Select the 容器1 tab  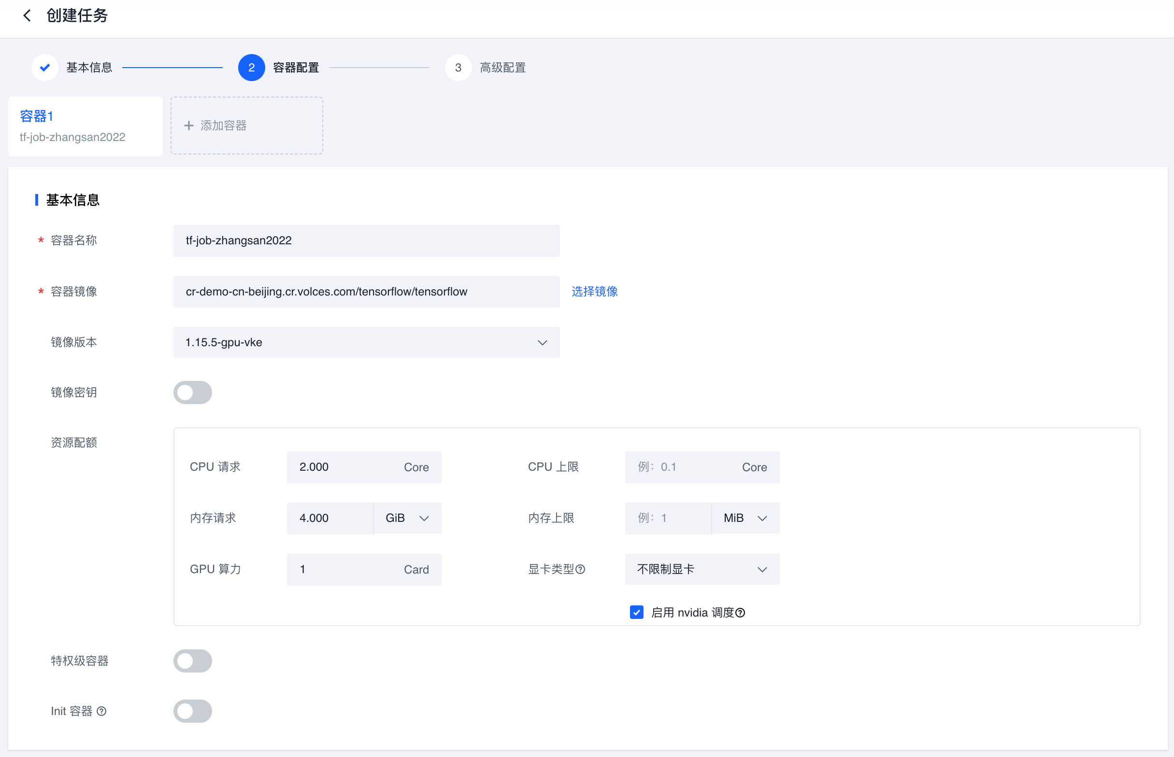pos(85,126)
